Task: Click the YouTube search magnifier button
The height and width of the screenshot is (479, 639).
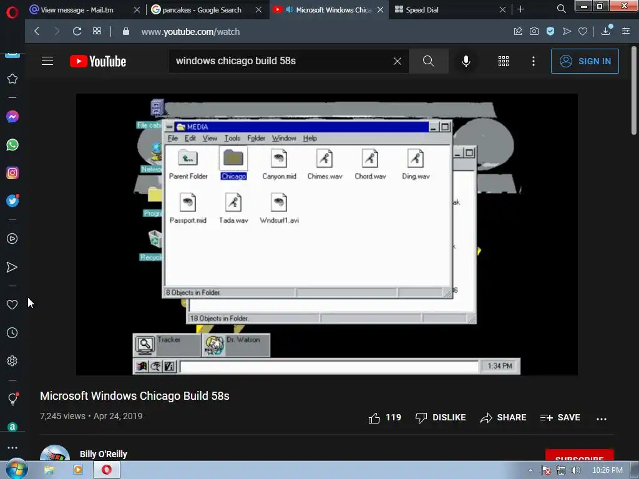Action: (x=428, y=61)
